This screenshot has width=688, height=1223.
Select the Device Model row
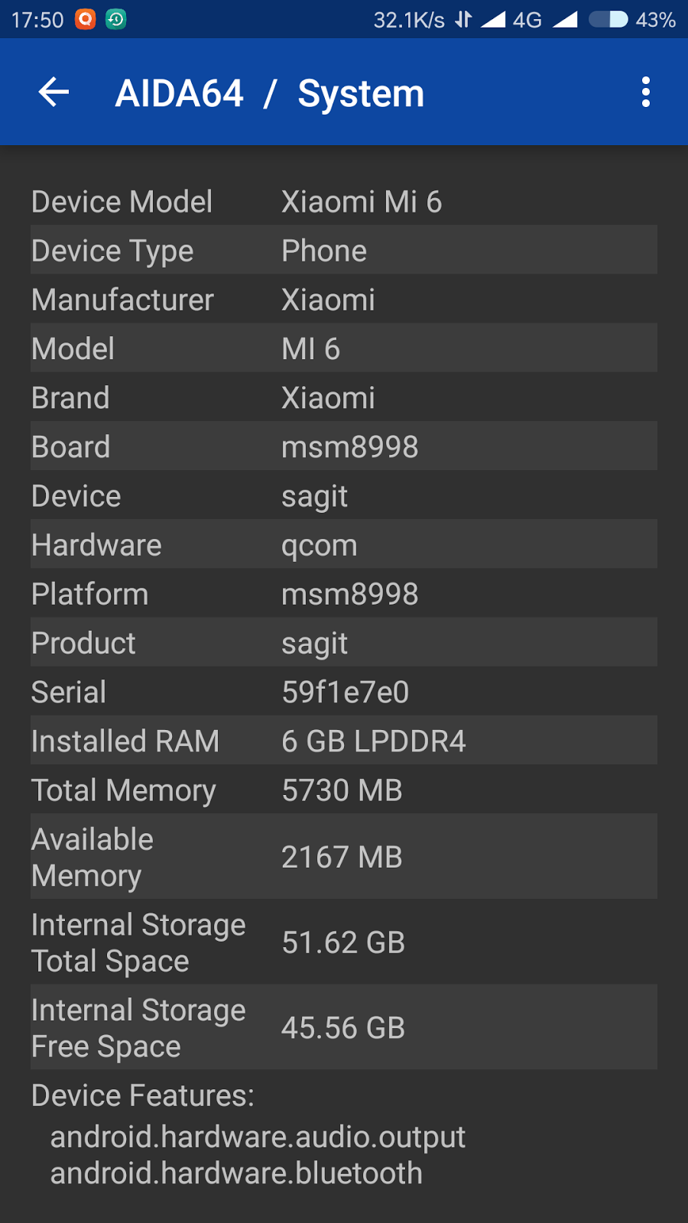coord(344,202)
